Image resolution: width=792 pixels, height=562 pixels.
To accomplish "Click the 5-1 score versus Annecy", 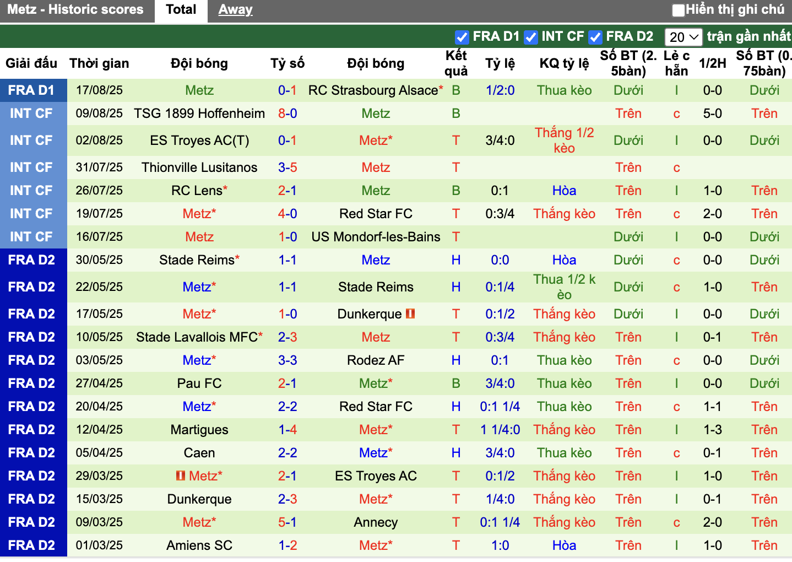I will pyautogui.click(x=287, y=522).
